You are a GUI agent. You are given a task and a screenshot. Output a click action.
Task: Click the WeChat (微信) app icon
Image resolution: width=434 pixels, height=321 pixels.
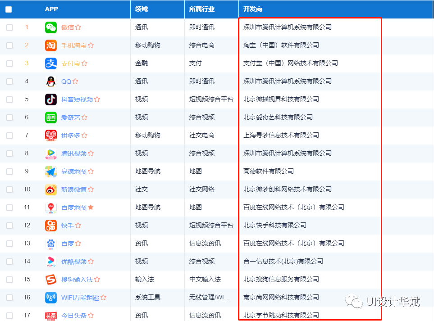tap(51, 27)
